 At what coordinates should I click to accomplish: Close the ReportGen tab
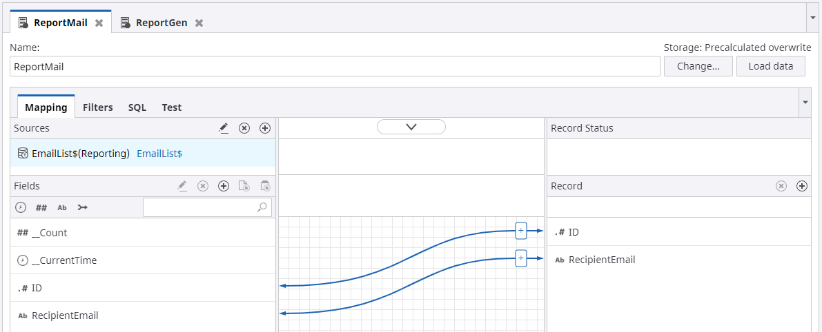tap(199, 23)
